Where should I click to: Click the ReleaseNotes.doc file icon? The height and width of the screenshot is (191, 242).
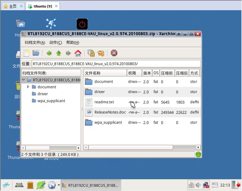tap(89, 112)
